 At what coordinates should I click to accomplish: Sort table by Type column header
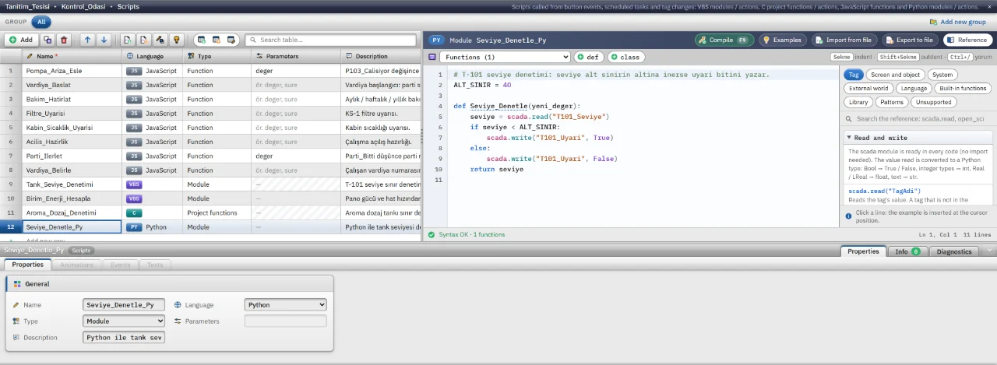[217, 56]
